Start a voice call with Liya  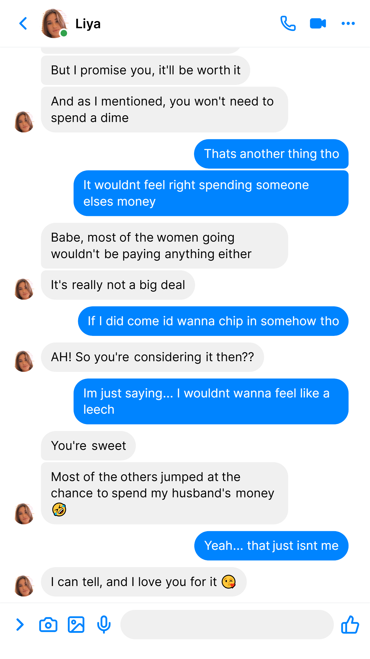288,23
